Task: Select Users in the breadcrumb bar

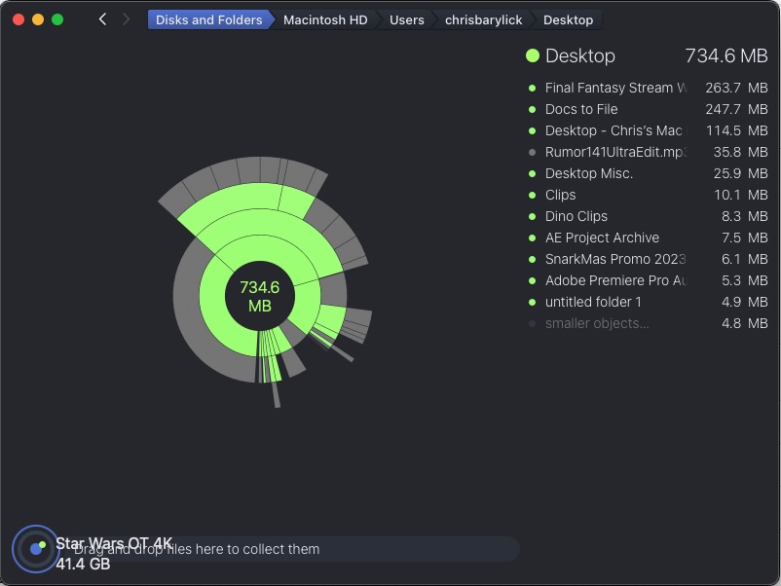Action: [x=406, y=18]
